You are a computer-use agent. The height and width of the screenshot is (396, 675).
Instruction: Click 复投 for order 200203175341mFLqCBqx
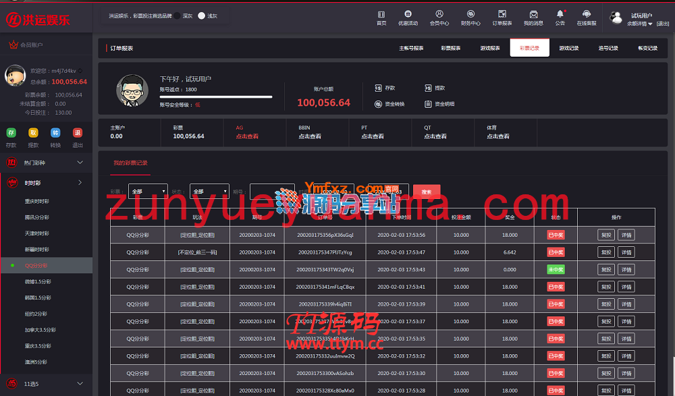606,287
